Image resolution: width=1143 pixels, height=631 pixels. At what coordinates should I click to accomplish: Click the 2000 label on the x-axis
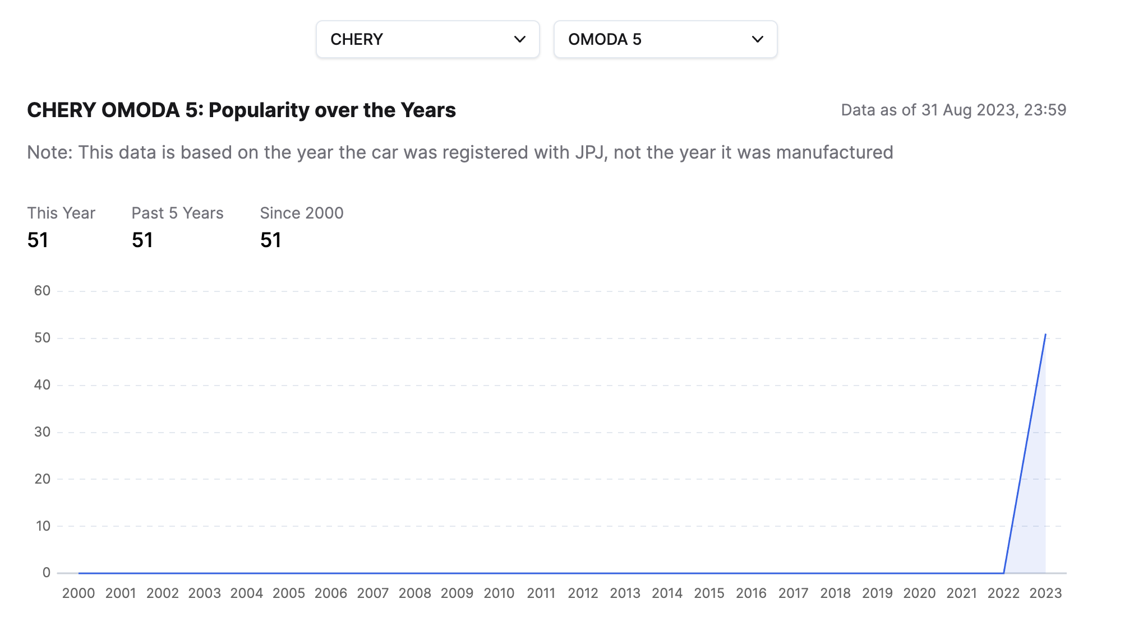pos(79,593)
